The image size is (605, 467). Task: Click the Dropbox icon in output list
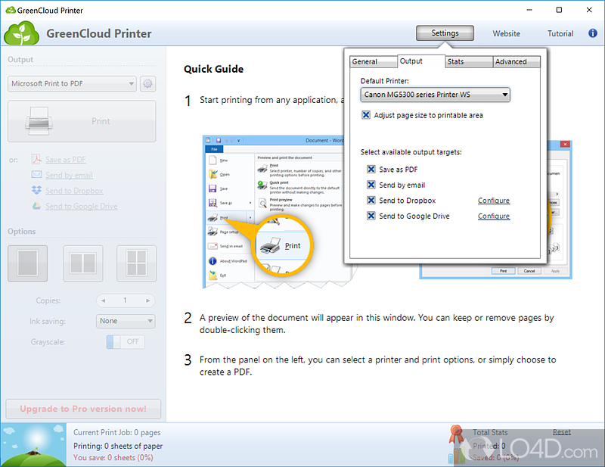[36, 190]
